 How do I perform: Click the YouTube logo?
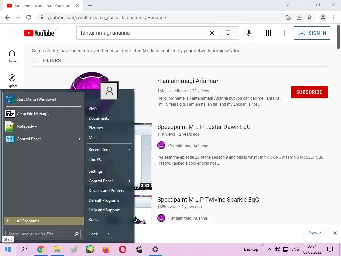coord(39,33)
